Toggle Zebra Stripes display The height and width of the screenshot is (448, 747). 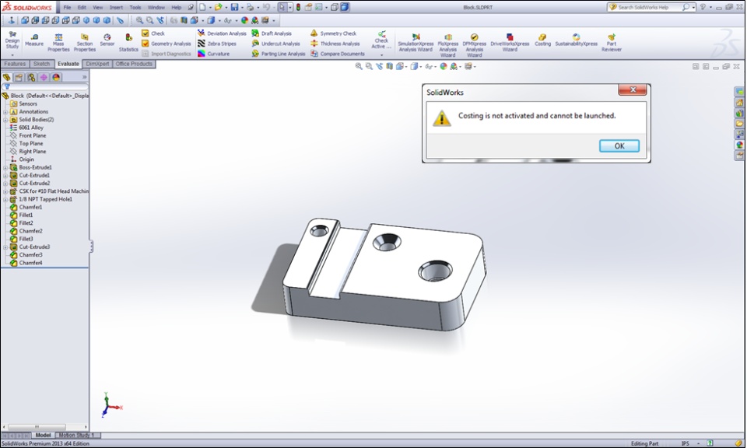point(217,44)
